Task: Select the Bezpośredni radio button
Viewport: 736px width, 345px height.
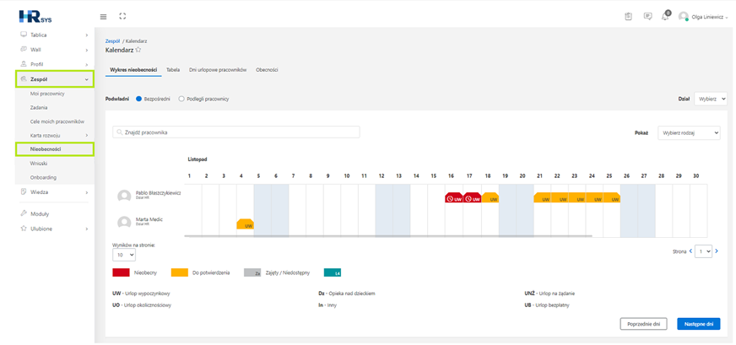Action: 138,99
